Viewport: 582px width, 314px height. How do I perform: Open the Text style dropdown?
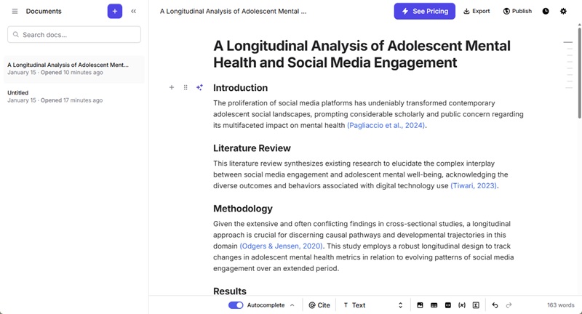pos(372,305)
